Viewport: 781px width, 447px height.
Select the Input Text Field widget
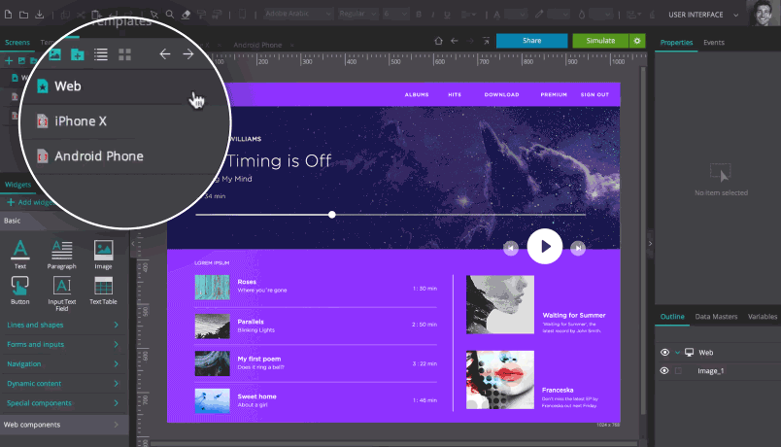tap(62, 293)
